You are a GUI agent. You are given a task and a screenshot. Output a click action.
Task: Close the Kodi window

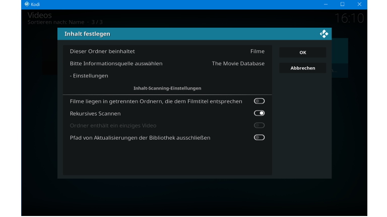coord(359,4)
